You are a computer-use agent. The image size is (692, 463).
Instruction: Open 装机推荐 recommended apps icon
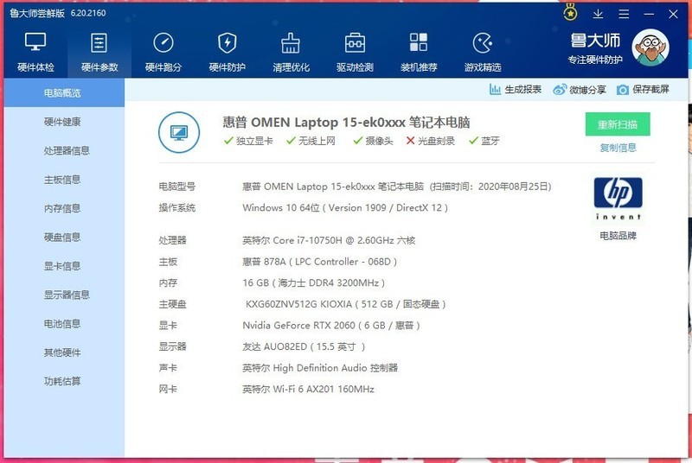click(419, 42)
